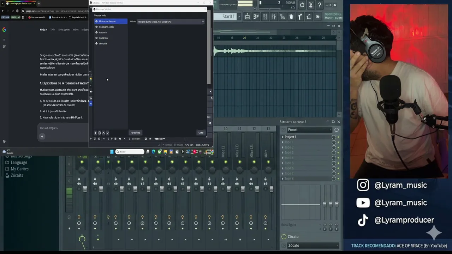The image size is (452, 254).
Task: Go back in the Chrome browser
Action: pos(3,11)
